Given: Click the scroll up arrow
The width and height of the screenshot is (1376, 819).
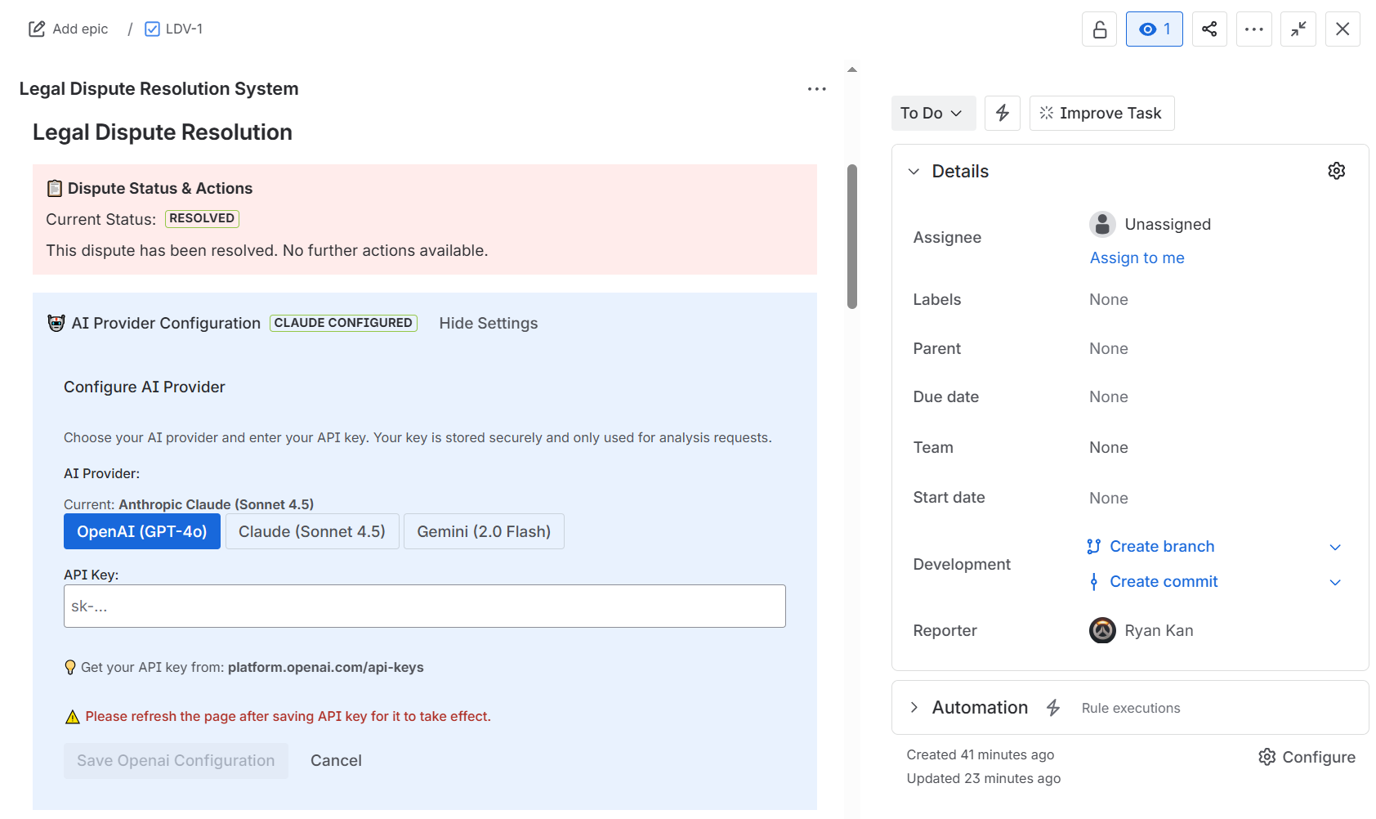Looking at the screenshot, I should pos(852,70).
